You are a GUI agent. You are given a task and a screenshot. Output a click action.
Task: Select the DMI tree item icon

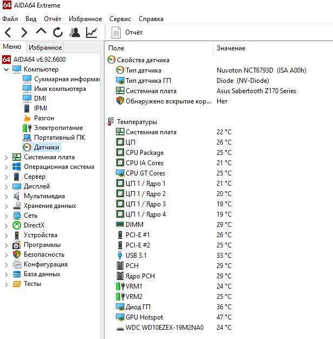(27, 99)
